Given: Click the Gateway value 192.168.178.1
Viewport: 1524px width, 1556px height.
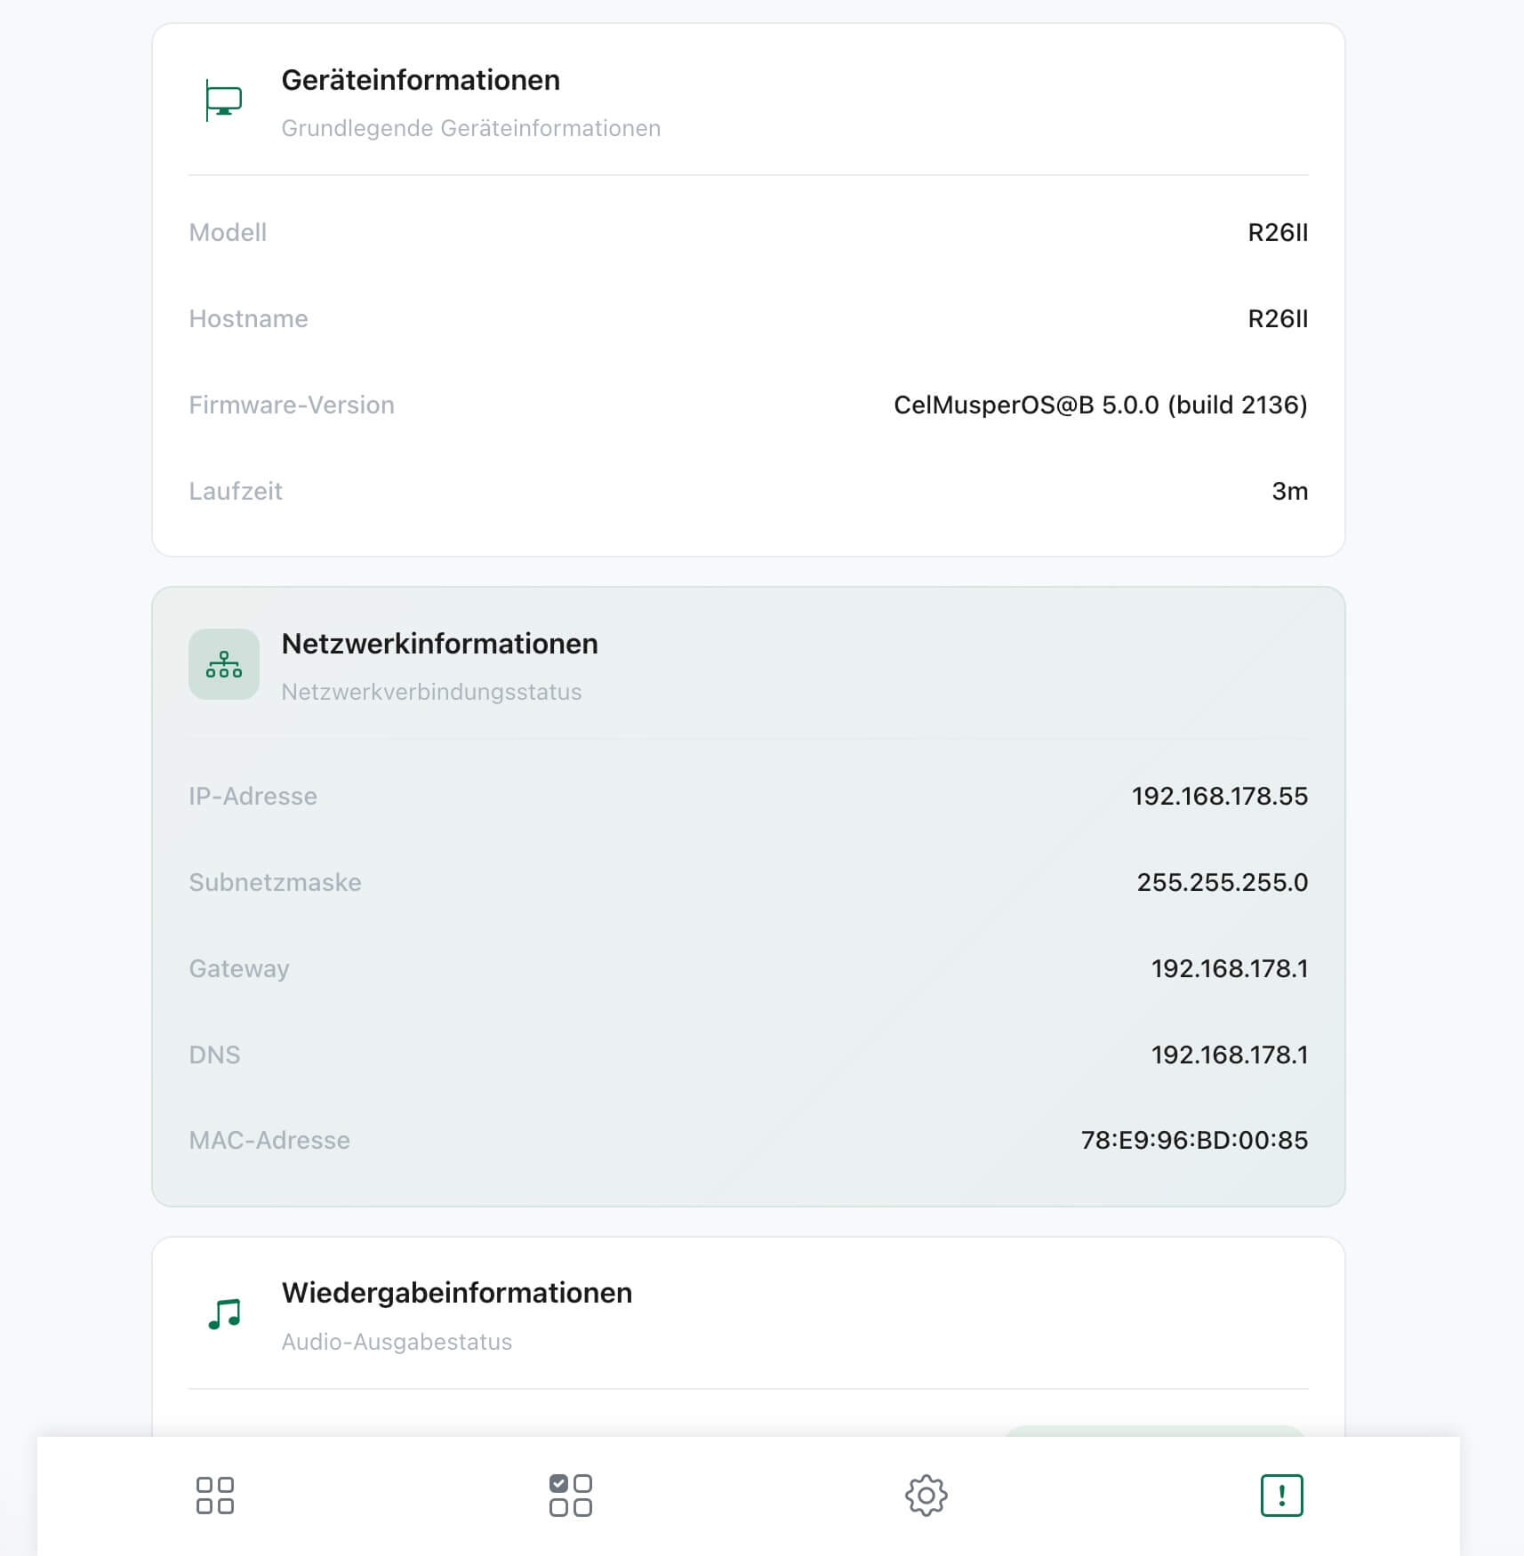Looking at the screenshot, I should pyautogui.click(x=1230, y=968).
